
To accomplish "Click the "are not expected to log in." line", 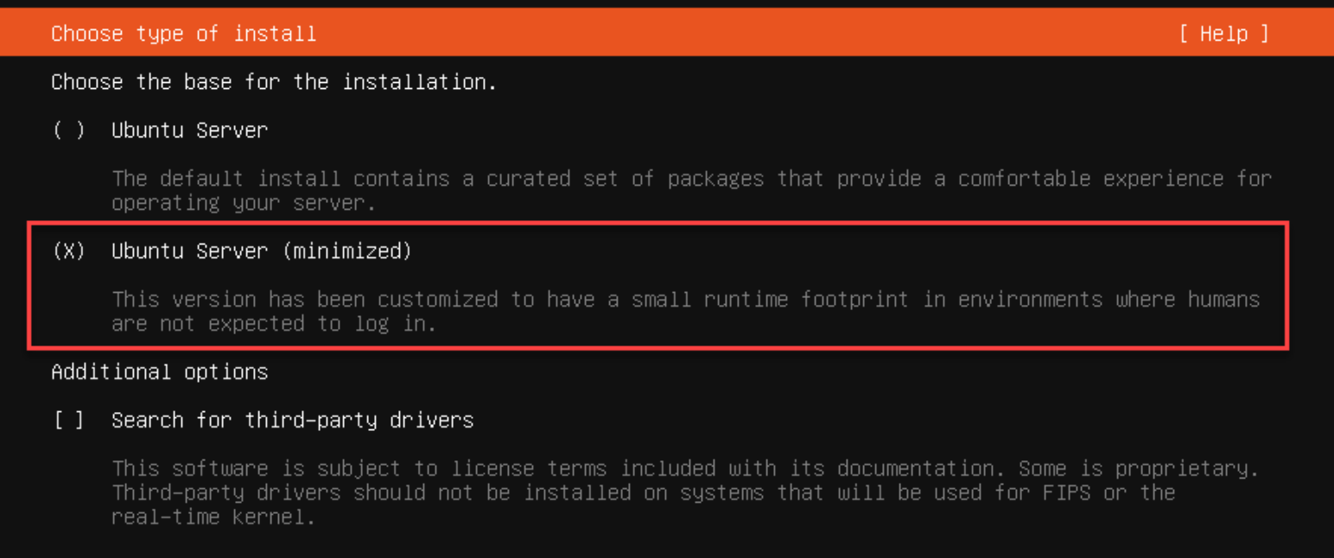I will point(274,324).
